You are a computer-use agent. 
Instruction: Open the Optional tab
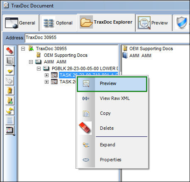click(58, 23)
